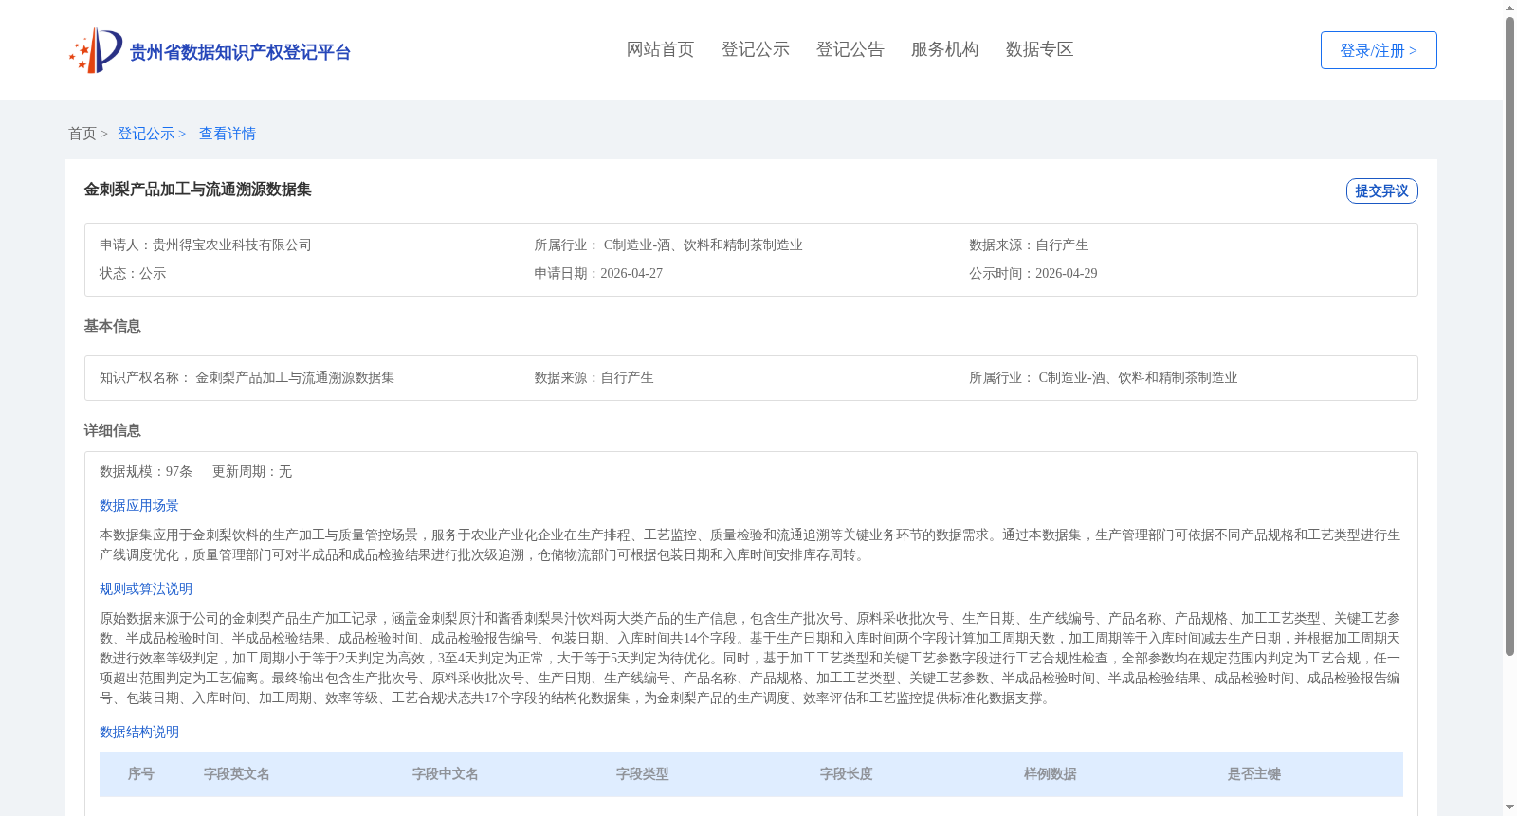Click the 字段中文名 column header
The width and height of the screenshot is (1517, 816).
tap(446, 773)
